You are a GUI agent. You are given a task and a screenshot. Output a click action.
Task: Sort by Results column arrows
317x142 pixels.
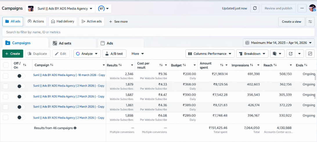coord(120,65)
